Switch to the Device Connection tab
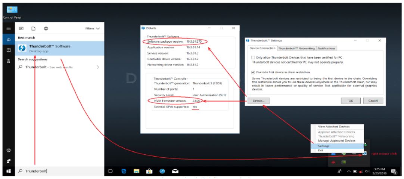The height and width of the screenshot is (179, 404). pos(262,48)
